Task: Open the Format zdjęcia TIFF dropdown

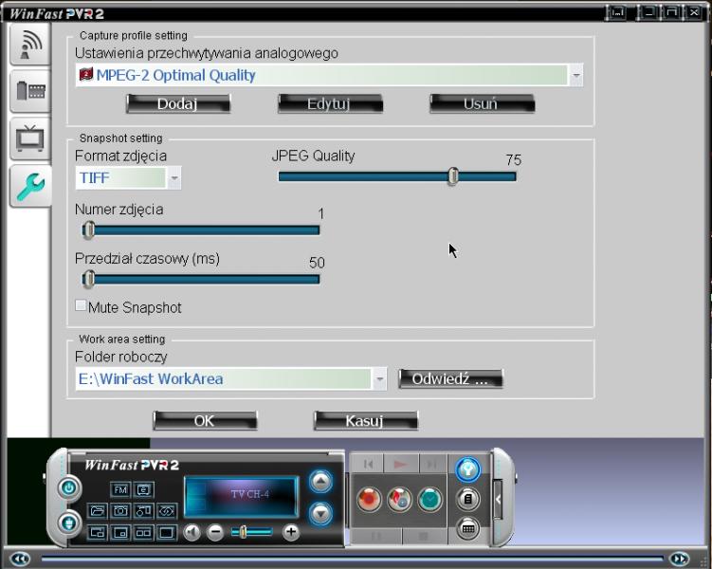Action: point(174,178)
